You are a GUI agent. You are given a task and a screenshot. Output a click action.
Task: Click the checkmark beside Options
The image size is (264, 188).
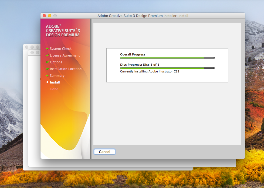[x=47, y=62]
